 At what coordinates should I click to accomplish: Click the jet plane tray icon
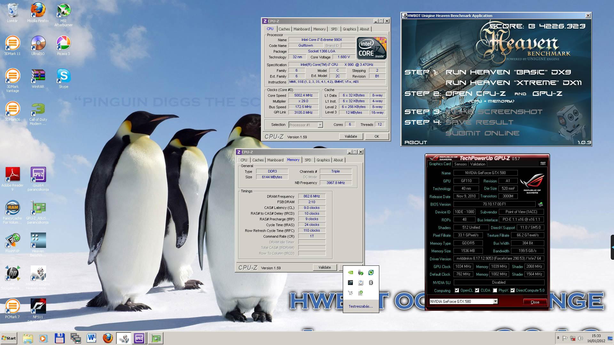tap(350, 293)
